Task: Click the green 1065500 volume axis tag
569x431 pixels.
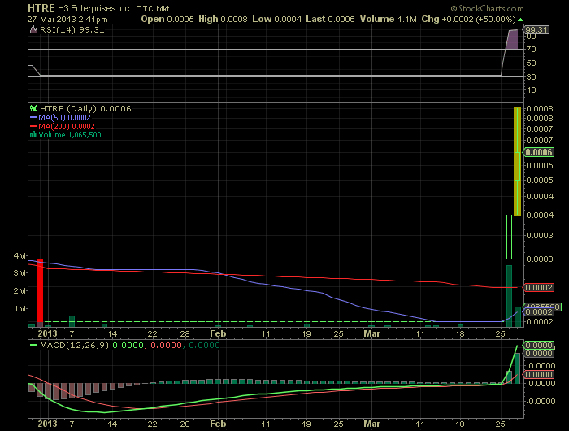Action: (x=542, y=307)
